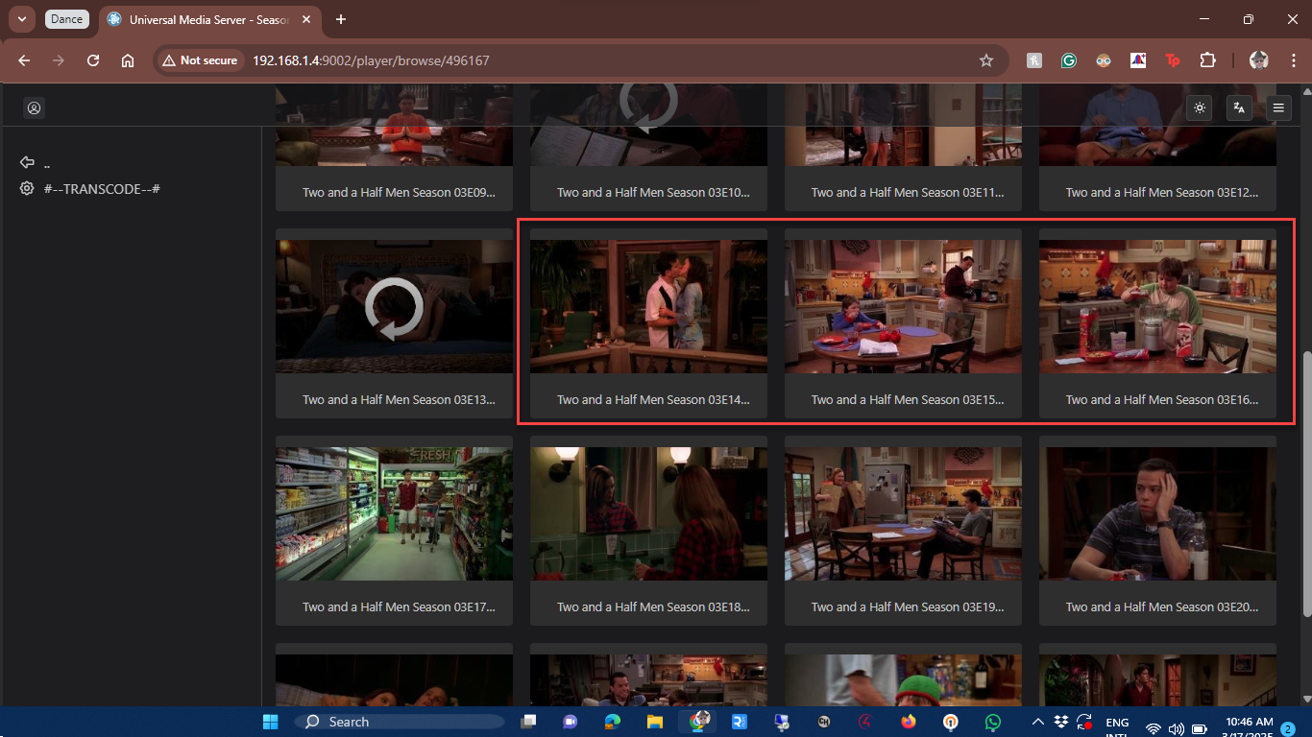Viewport: 1312px width, 737px height.
Task: Open the Season 03E14 video thumbnail
Action: pos(648,306)
